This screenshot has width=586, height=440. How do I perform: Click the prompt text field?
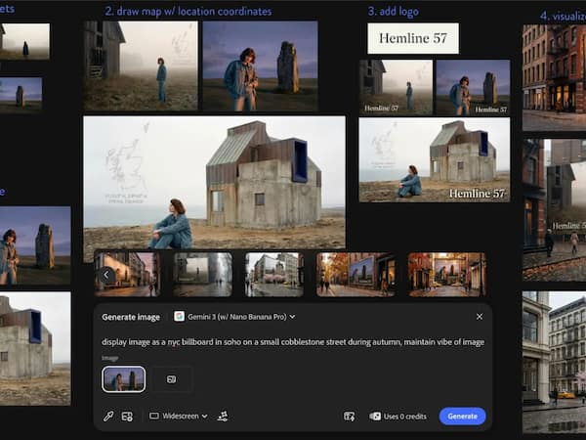[293, 342]
